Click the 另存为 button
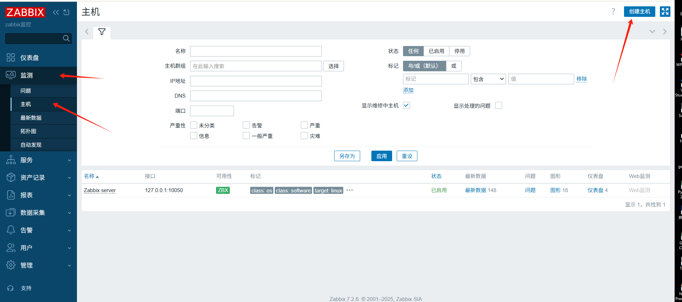Image resolution: width=682 pixels, height=302 pixels. point(347,156)
